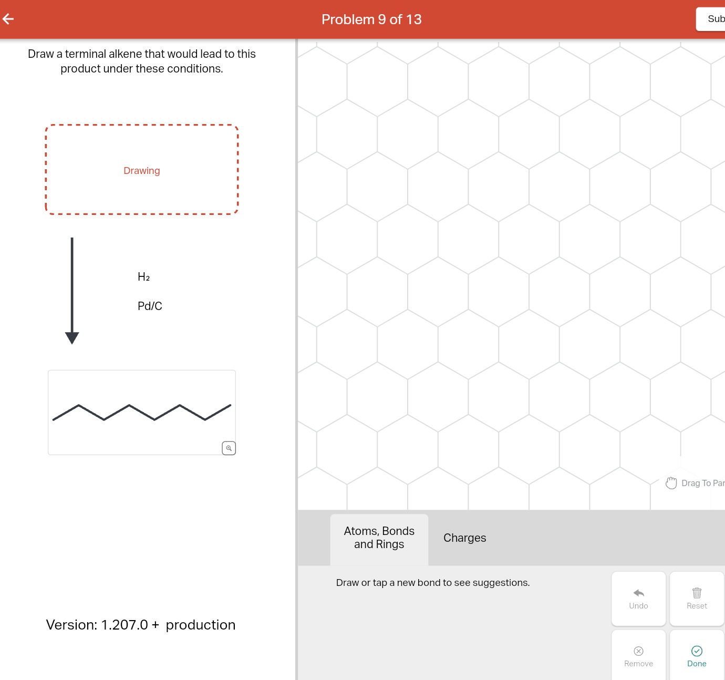Switch to the Charges tab
Screen dimensions: 725x680
[464, 538]
